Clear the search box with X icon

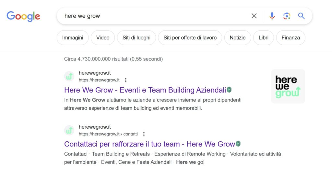[254, 16]
